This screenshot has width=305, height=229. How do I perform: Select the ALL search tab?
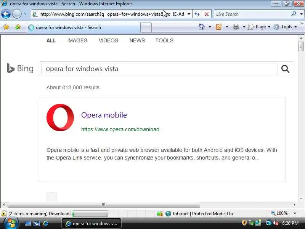pos(51,40)
